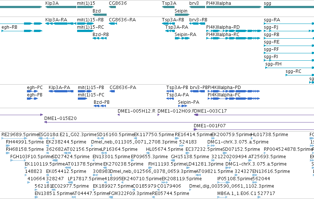This screenshot has width=314, height=199.
Task: Select the Tsp3A gene feature
Action: (x=168, y=7)
